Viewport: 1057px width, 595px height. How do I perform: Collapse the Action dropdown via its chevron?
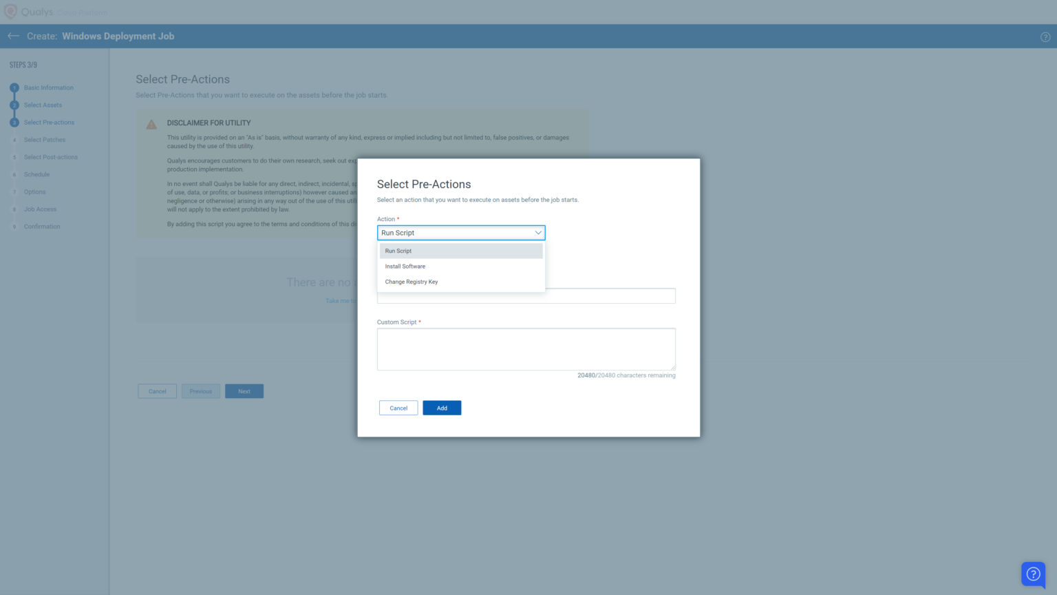click(x=538, y=233)
